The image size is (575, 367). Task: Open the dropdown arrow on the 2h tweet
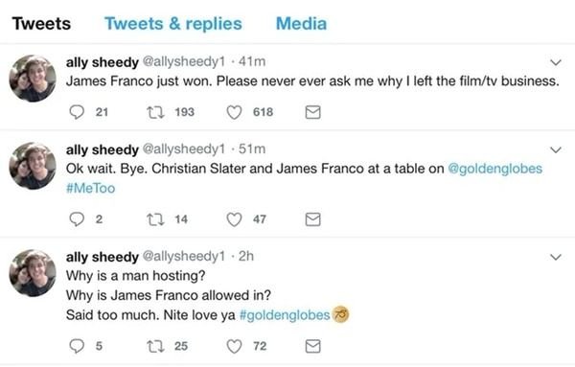click(x=556, y=257)
